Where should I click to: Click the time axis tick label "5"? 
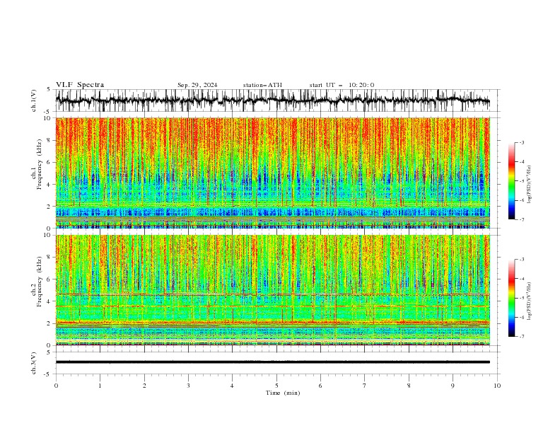coord(276,386)
